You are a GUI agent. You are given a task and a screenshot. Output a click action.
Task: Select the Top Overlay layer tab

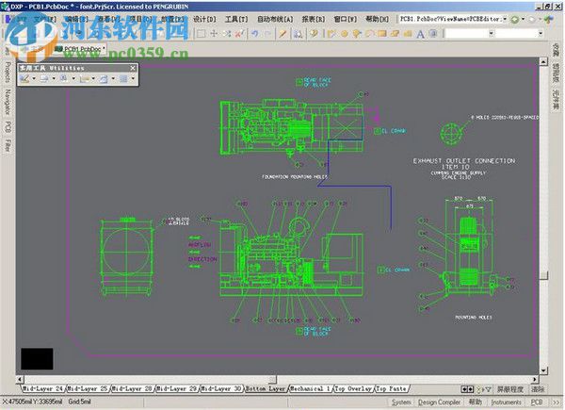pyautogui.click(x=352, y=388)
